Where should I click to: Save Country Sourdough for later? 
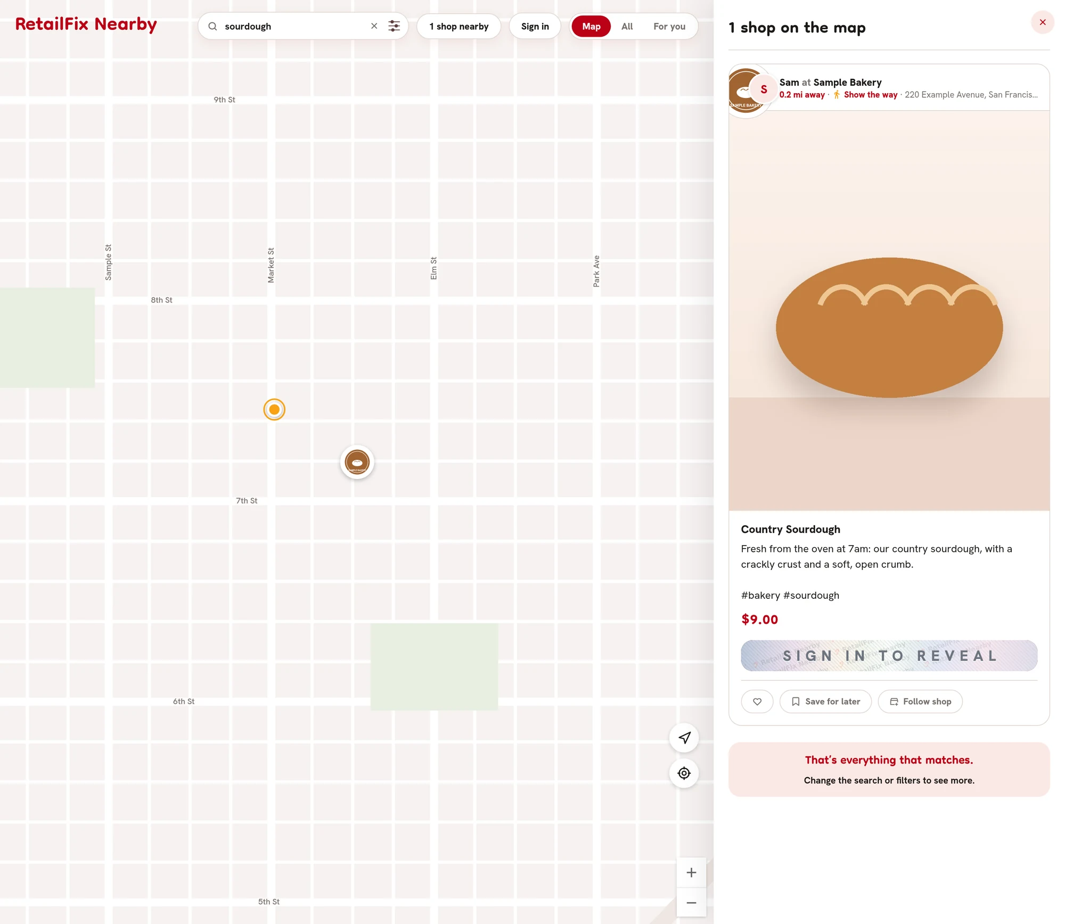pyautogui.click(x=825, y=702)
